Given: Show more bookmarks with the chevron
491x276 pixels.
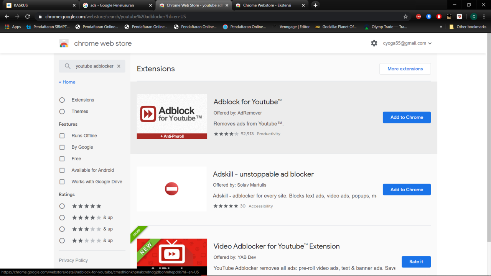Looking at the screenshot, I should tap(441, 27).
